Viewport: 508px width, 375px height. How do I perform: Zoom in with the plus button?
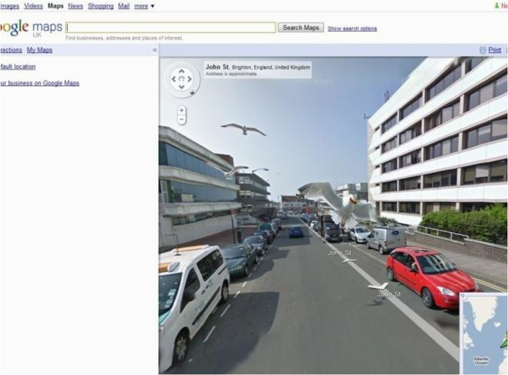(x=182, y=110)
